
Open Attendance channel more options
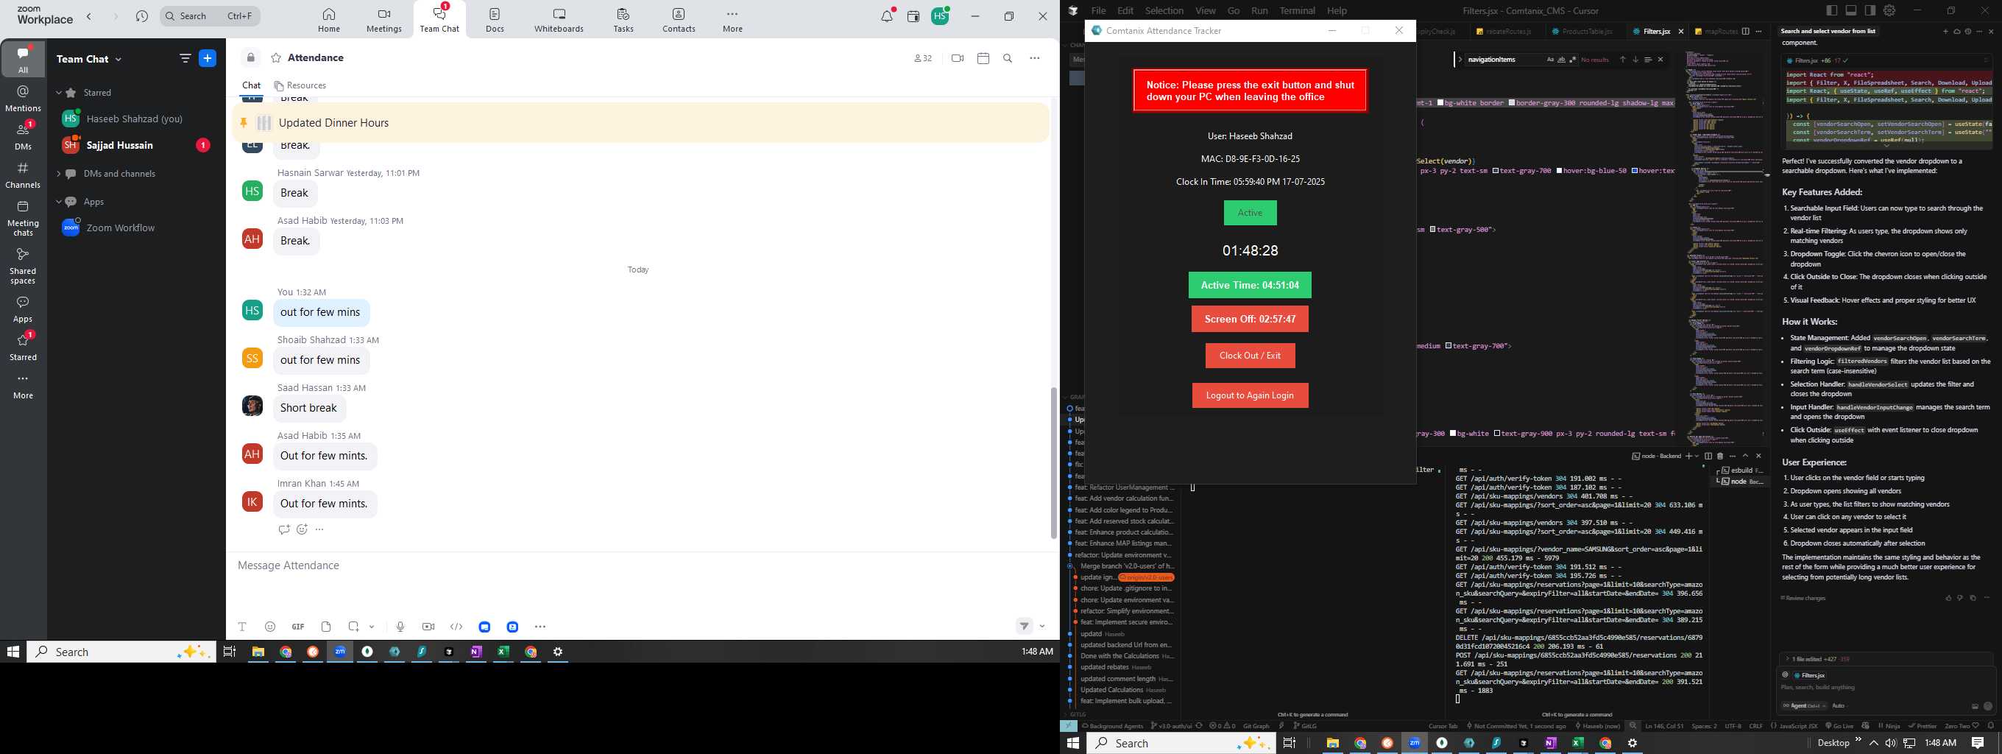point(1034,58)
